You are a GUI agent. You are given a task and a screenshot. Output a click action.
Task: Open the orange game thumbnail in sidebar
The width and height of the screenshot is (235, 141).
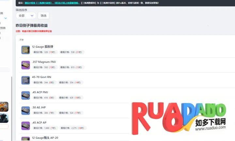point(4,107)
